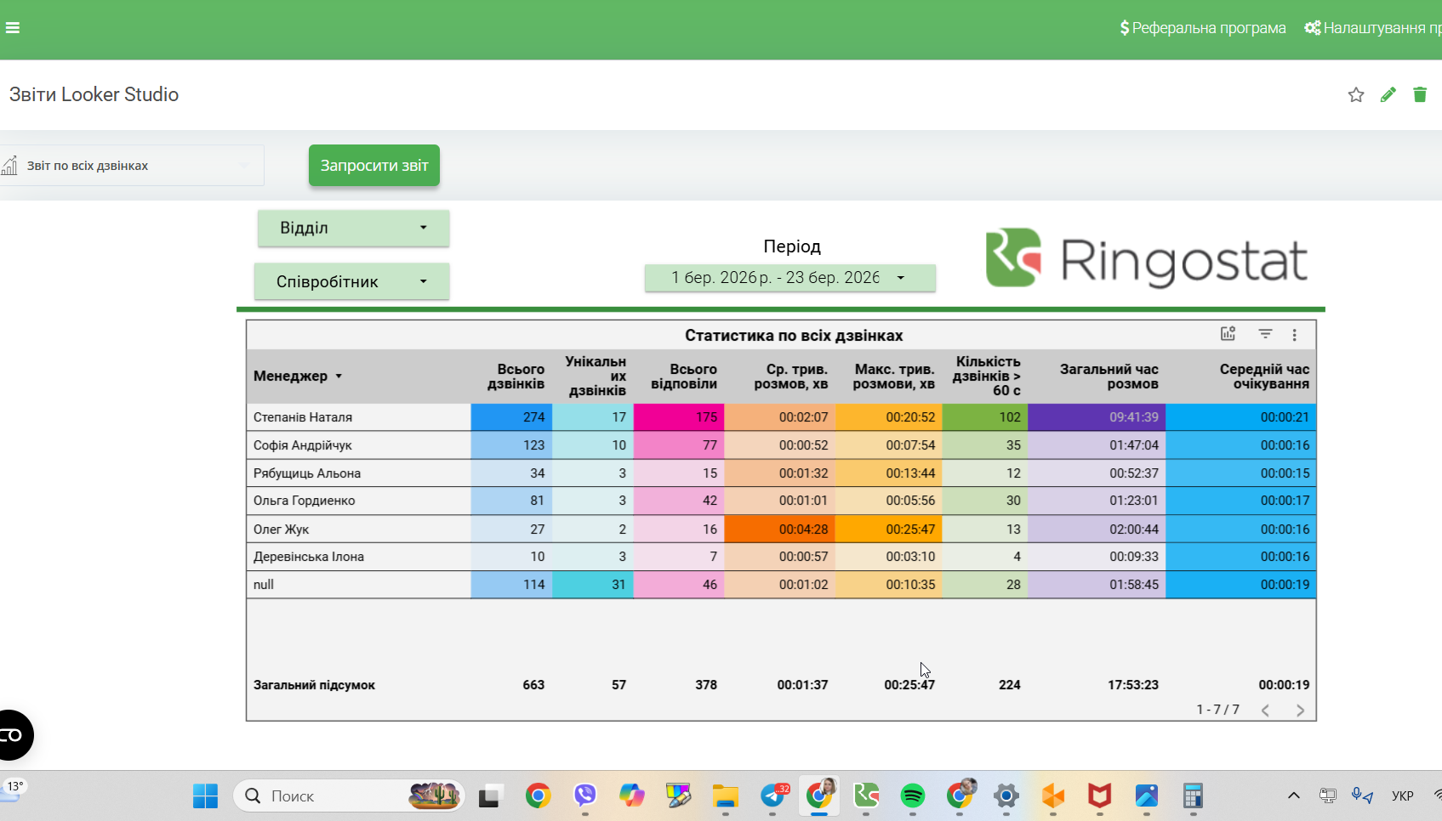Click the 00:04:28 average duration cell

[779, 529]
